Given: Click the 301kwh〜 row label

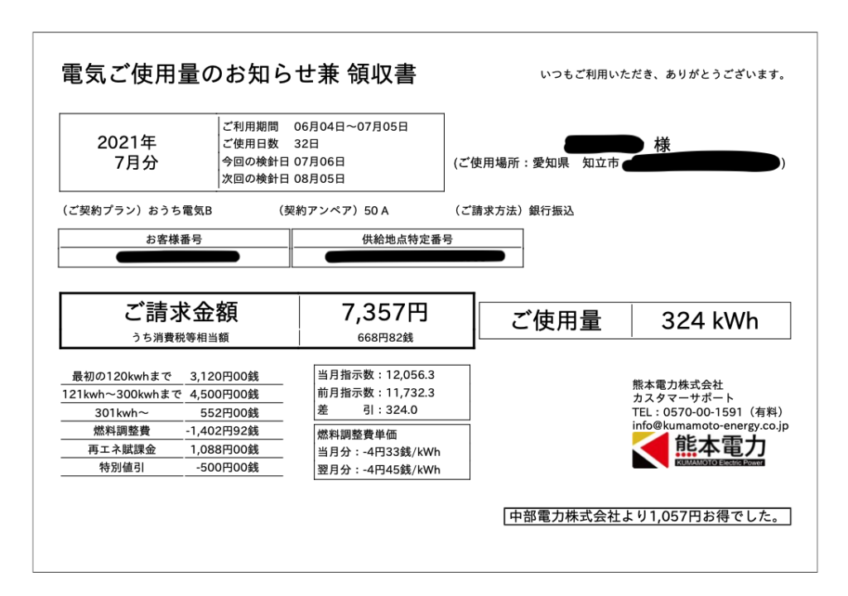Looking at the screenshot, I should 122,413.
